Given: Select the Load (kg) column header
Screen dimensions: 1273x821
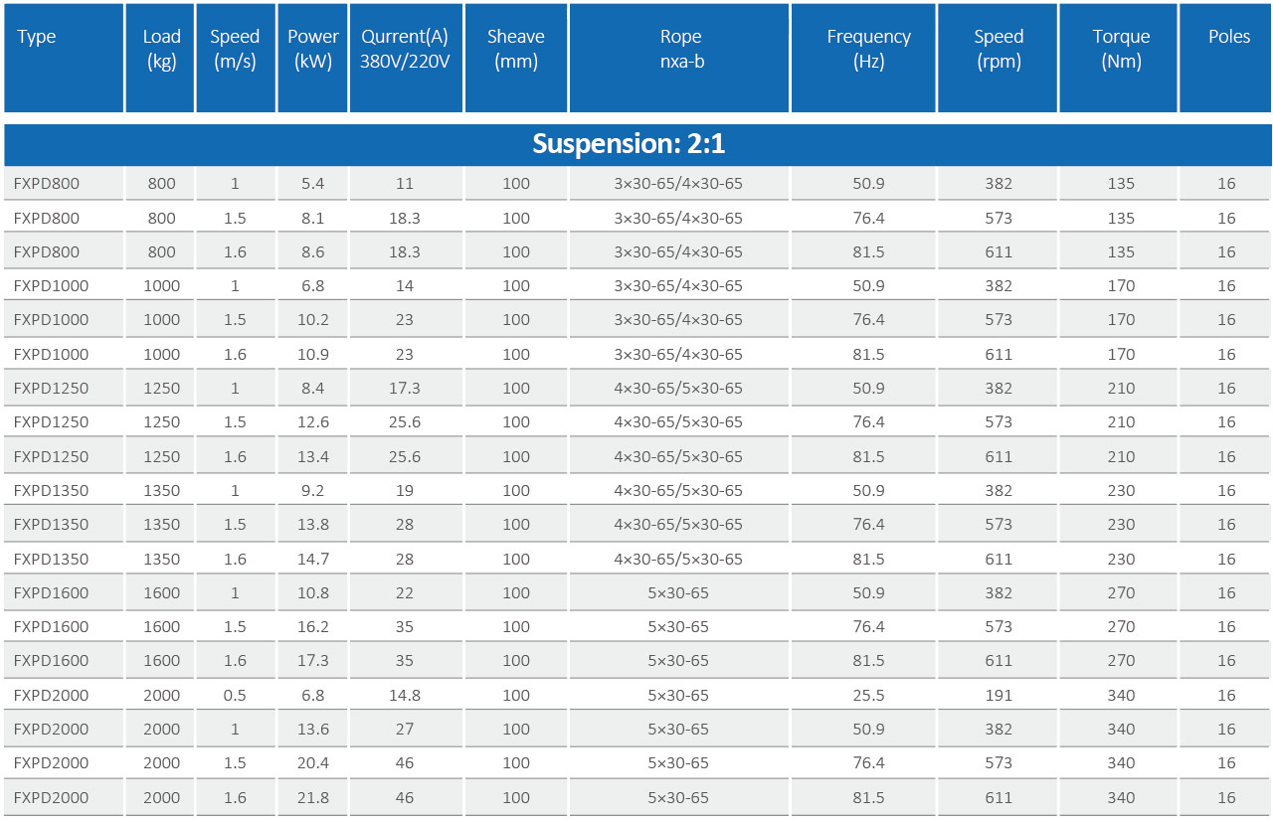Looking at the screenshot, I should [x=161, y=49].
